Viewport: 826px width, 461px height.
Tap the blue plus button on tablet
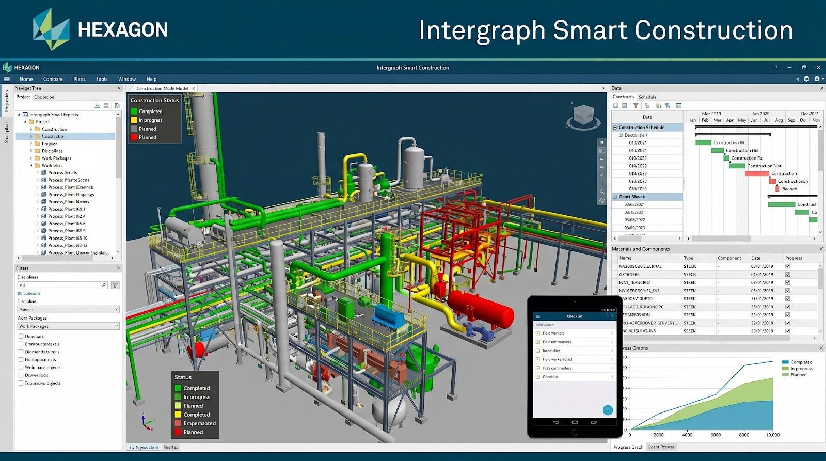(x=608, y=410)
